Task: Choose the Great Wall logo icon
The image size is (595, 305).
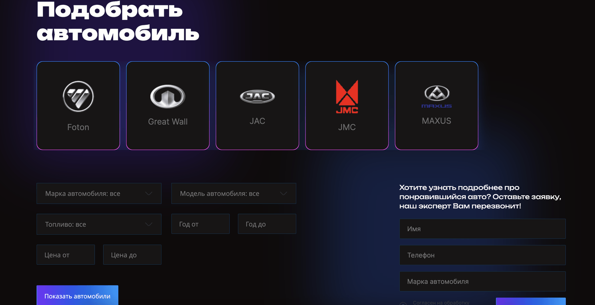Action: tap(168, 96)
